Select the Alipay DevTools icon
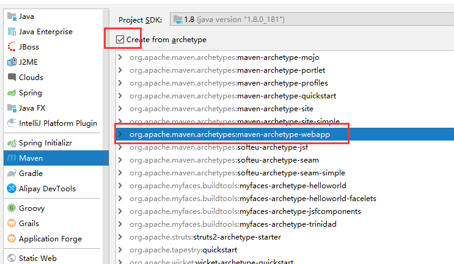454x264 pixels. click(12, 188)
